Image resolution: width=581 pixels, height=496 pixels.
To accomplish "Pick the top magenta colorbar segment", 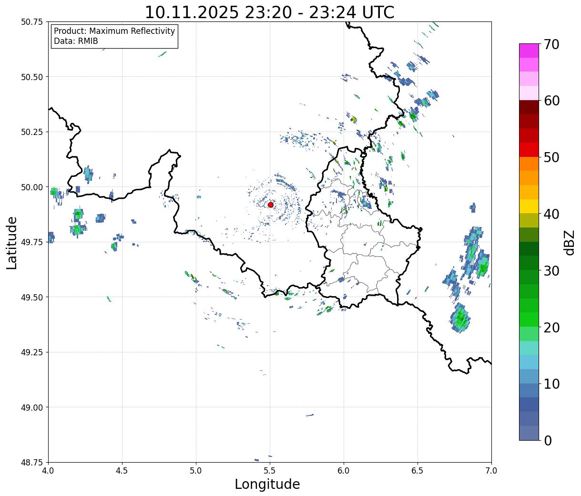I will (x=529, y=51).
